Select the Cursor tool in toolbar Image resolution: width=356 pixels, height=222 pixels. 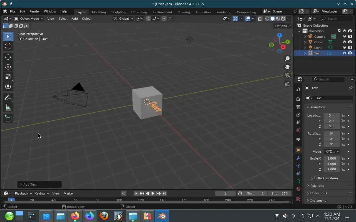[x=8, y=46]
